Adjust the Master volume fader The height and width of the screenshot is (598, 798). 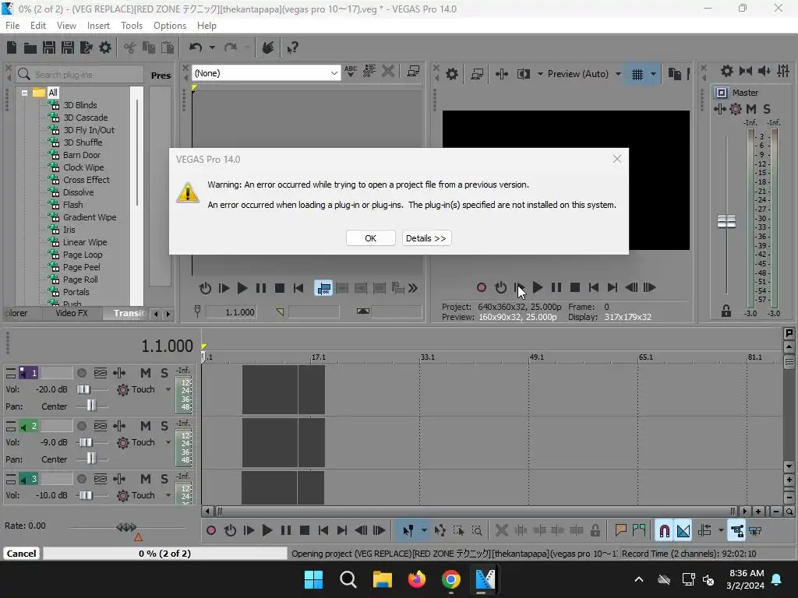point(726,222)
